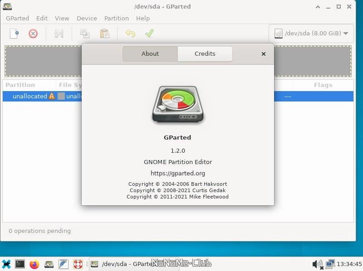Open the Device menu
This screenshot has height=271, width=363.
coord(87,18)
